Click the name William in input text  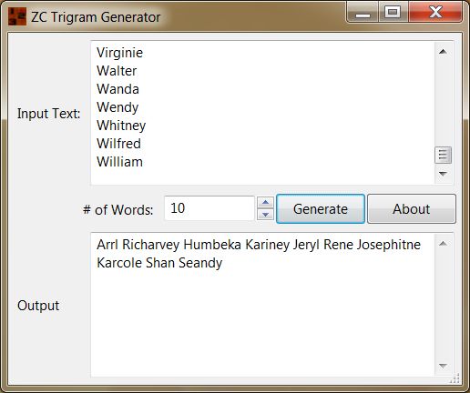(x=119, y=162)
